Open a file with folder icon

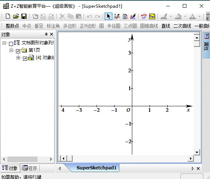[16, 16]
